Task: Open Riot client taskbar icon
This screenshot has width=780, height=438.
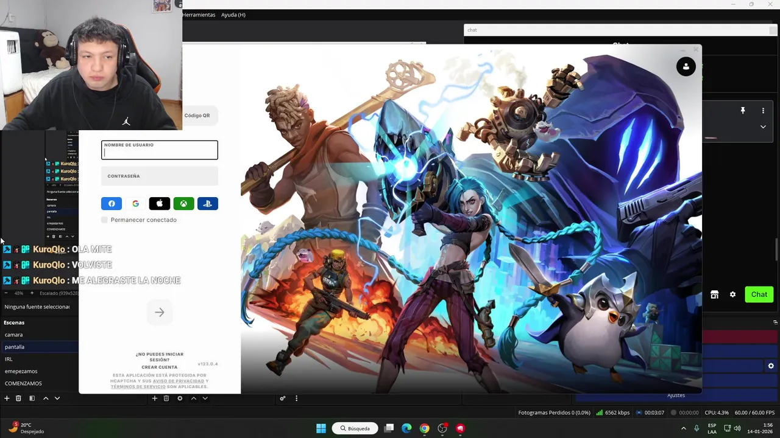Action: coord(461,428)
